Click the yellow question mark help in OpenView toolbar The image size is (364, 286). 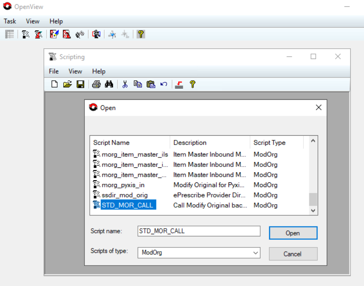pyautogui.click(x=141, y=34)
